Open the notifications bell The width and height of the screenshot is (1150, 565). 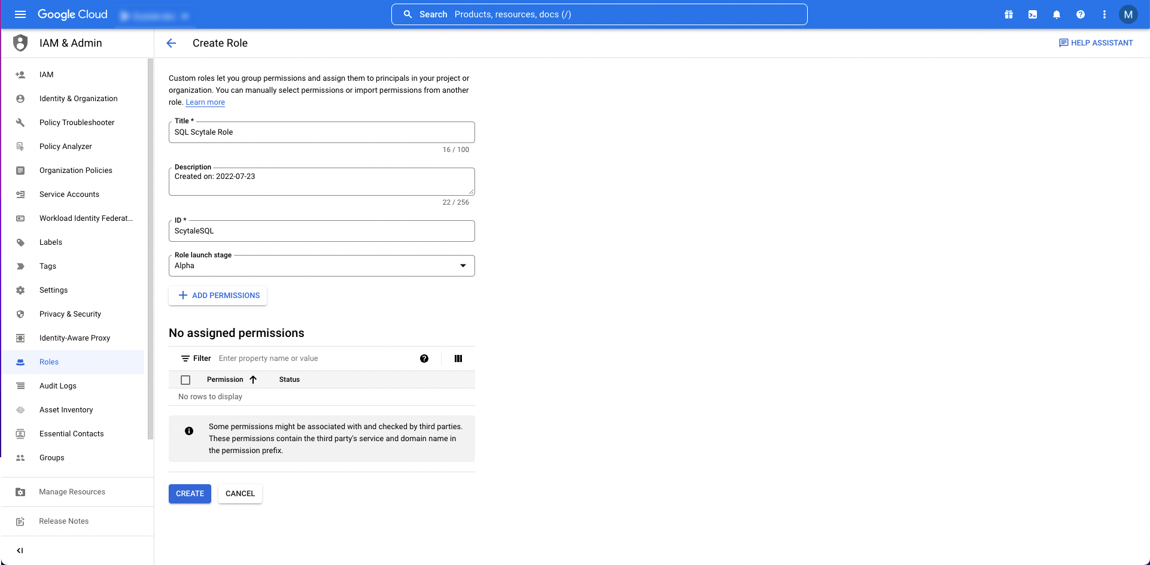(x=1057, y=14)
